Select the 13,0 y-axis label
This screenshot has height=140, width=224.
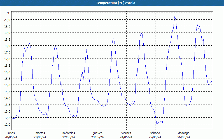point(7,111)
